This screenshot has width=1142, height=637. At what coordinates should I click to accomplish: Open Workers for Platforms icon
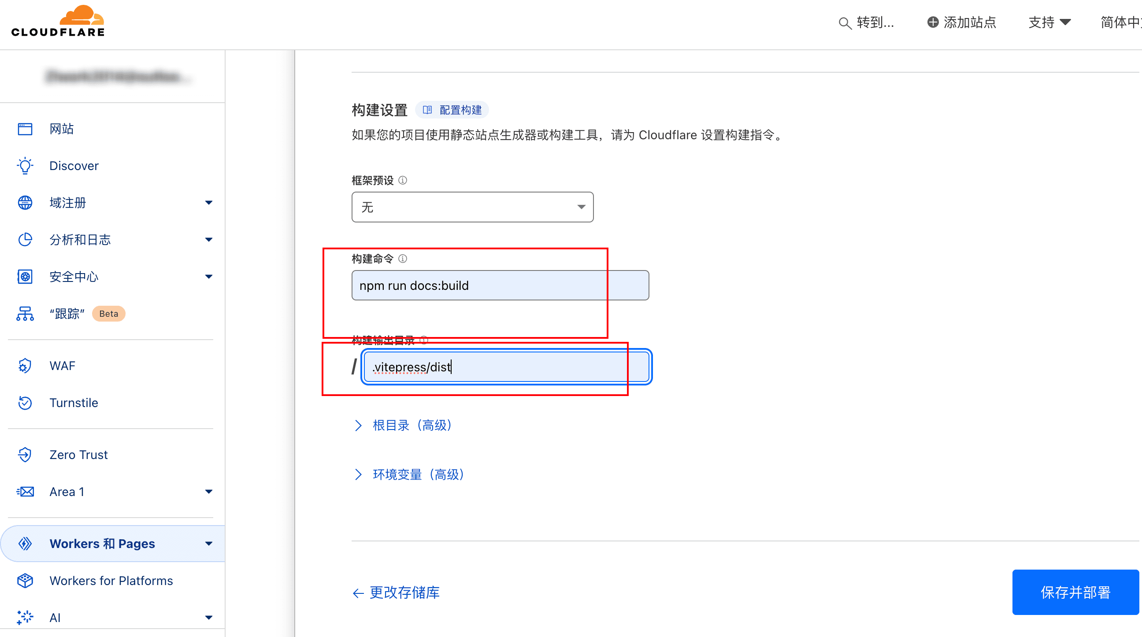pyautogui.click(x=25, y=581)
